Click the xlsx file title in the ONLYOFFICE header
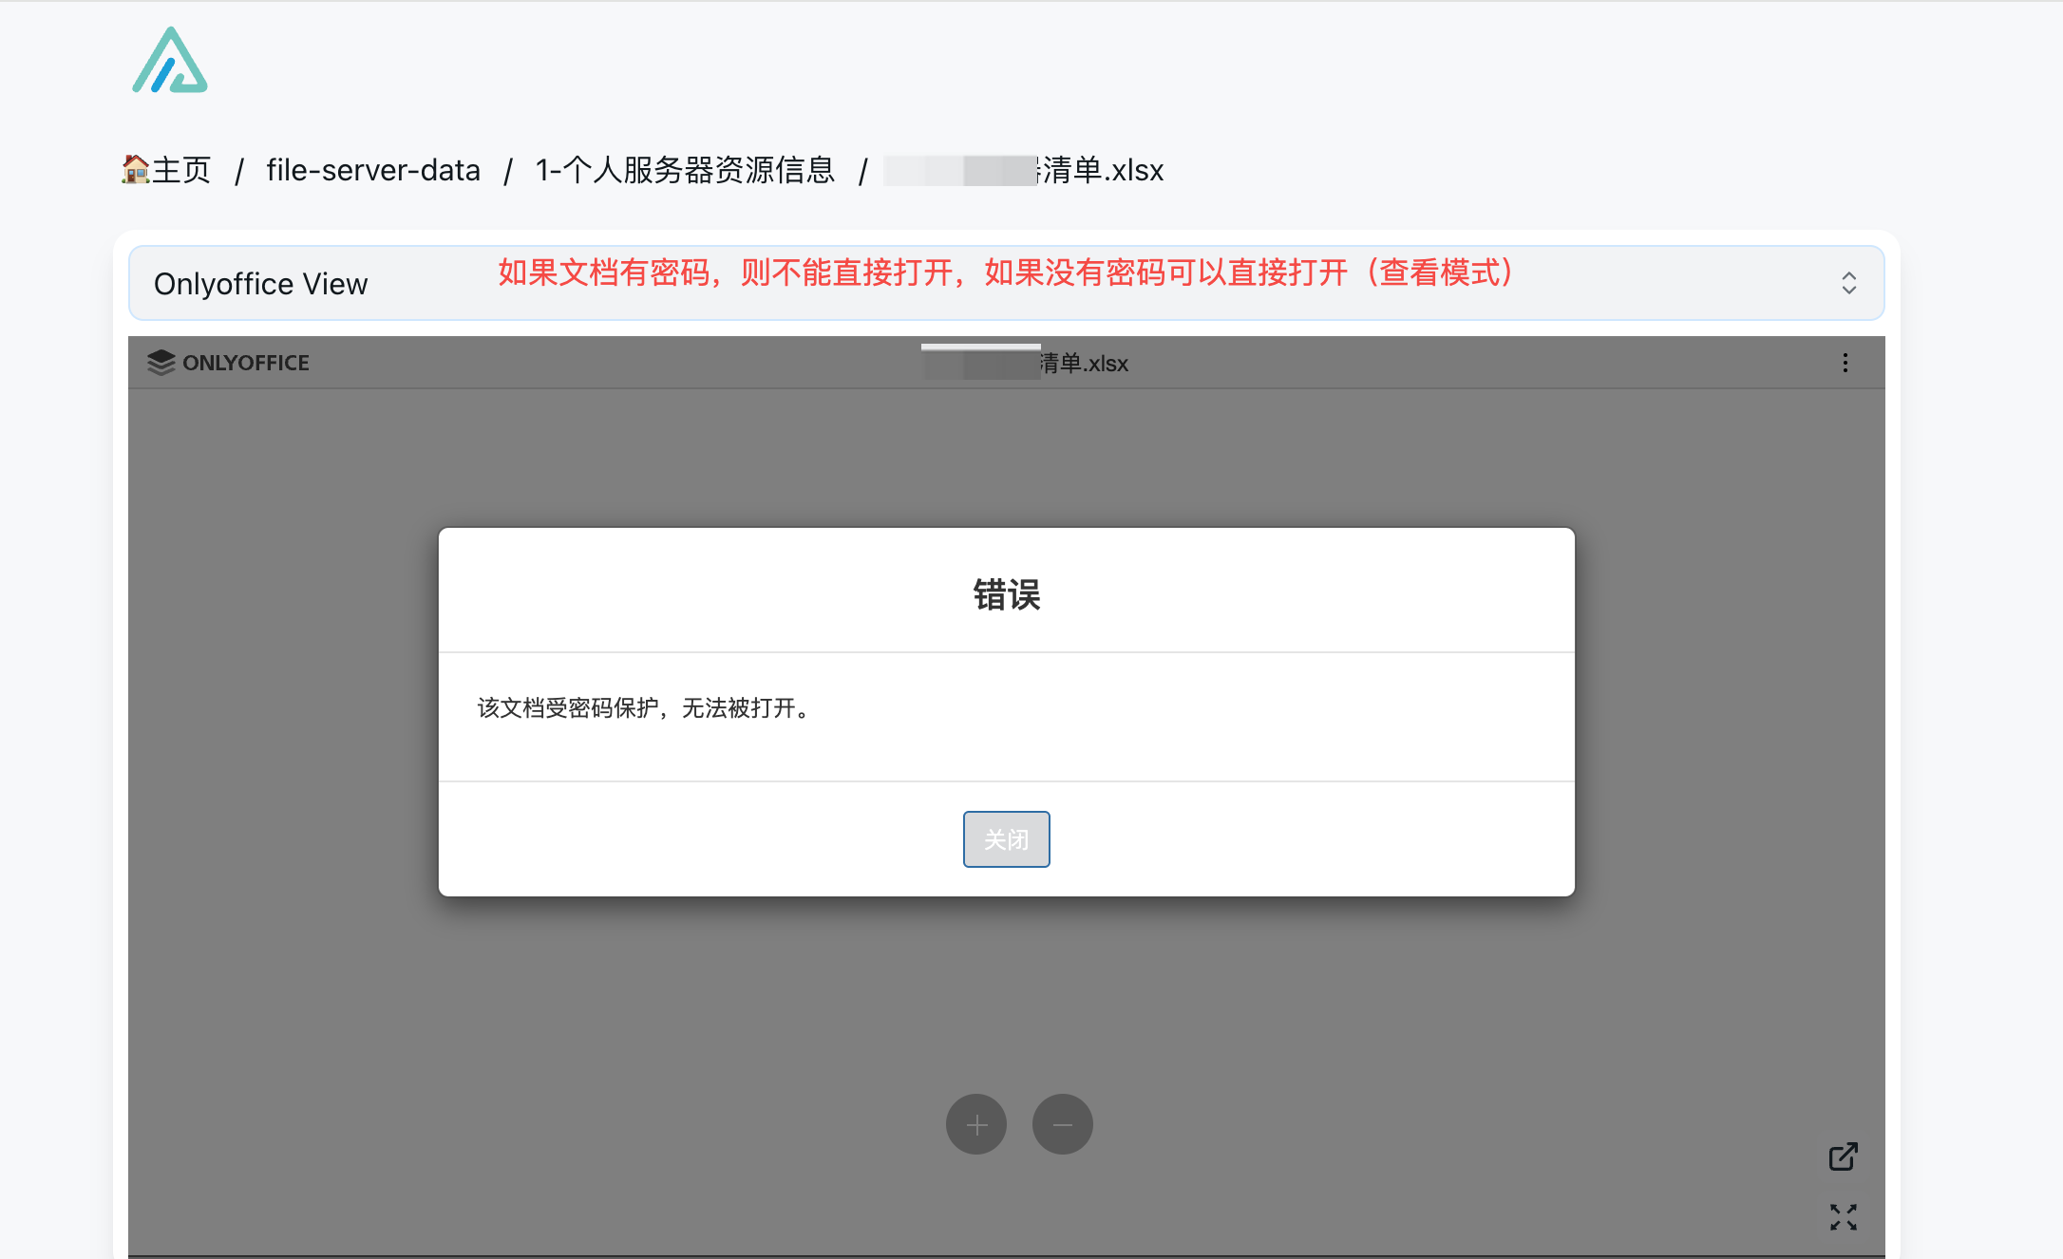 click(x=1083, y=364)
